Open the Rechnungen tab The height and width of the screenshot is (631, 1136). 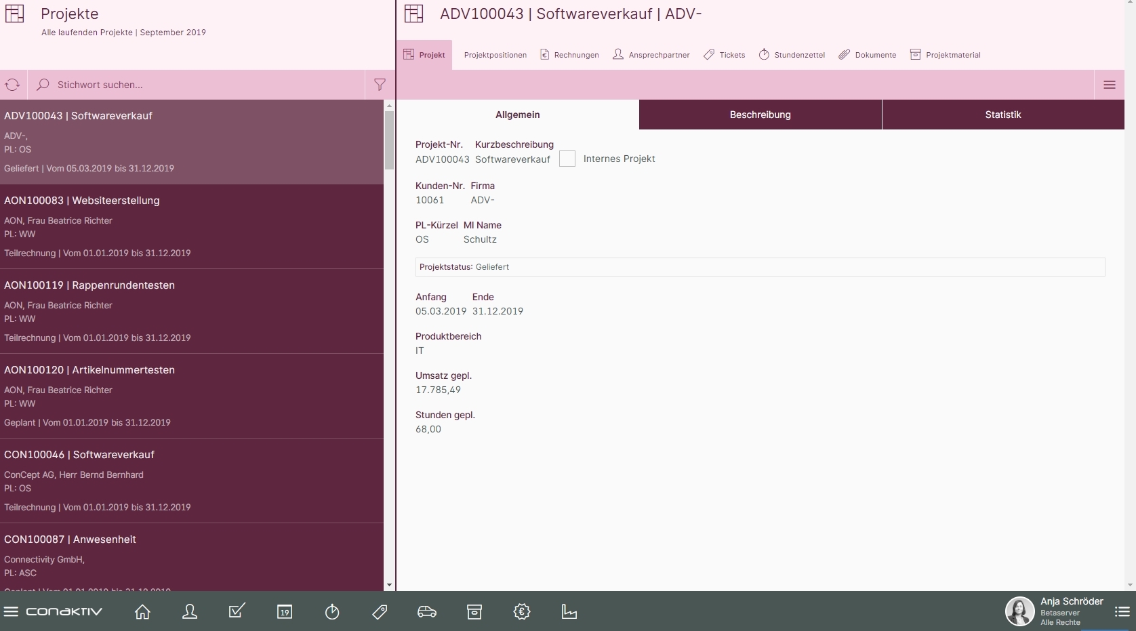(x=569, y=55)
